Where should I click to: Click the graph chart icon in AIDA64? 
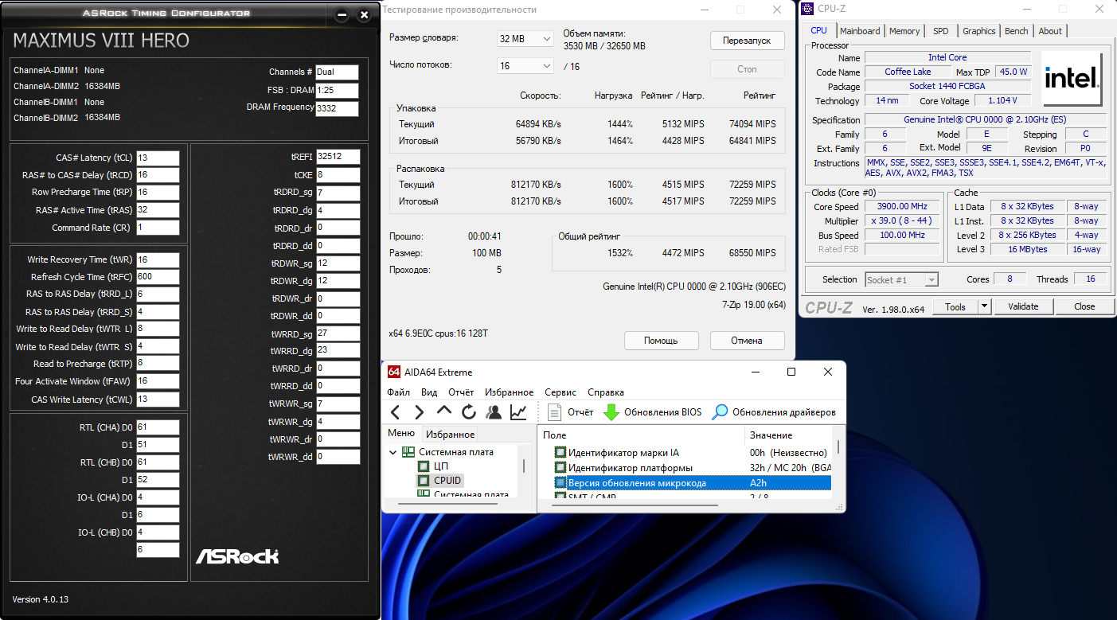[518, 412]
